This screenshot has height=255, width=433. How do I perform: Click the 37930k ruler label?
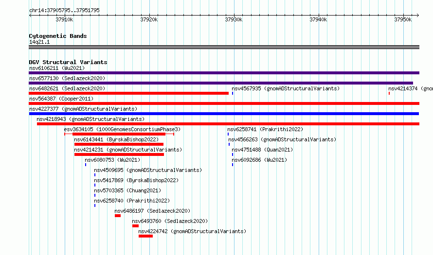pyautogui.click(x=234, y=19)
